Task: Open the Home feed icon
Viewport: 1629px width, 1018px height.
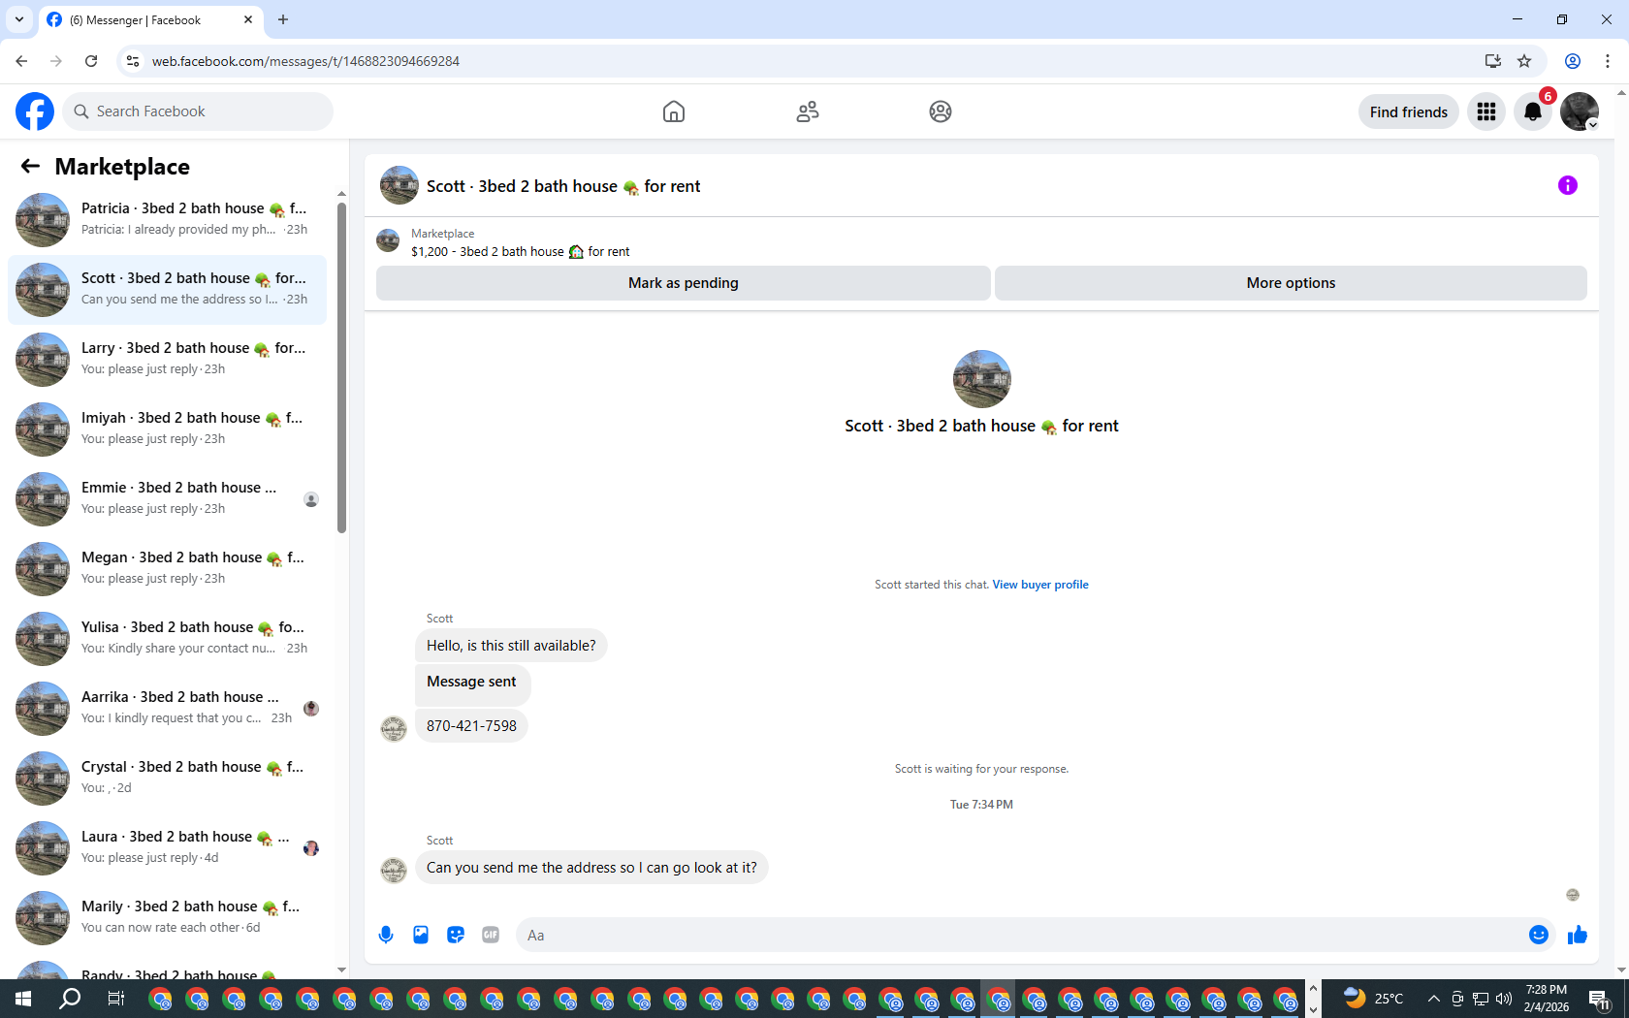Action: (674, 111)
